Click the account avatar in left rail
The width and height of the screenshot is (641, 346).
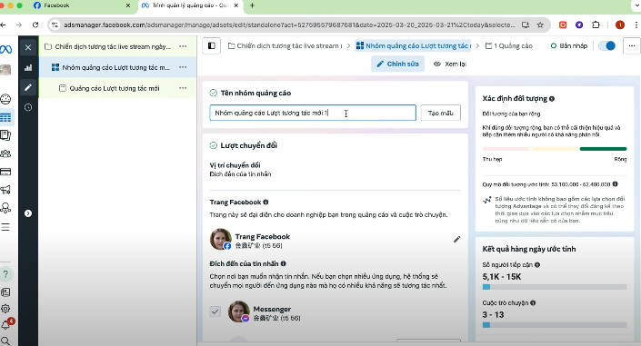click(5, 70)
